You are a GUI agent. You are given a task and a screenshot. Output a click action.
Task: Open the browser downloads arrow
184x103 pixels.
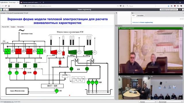pos(168,6)
